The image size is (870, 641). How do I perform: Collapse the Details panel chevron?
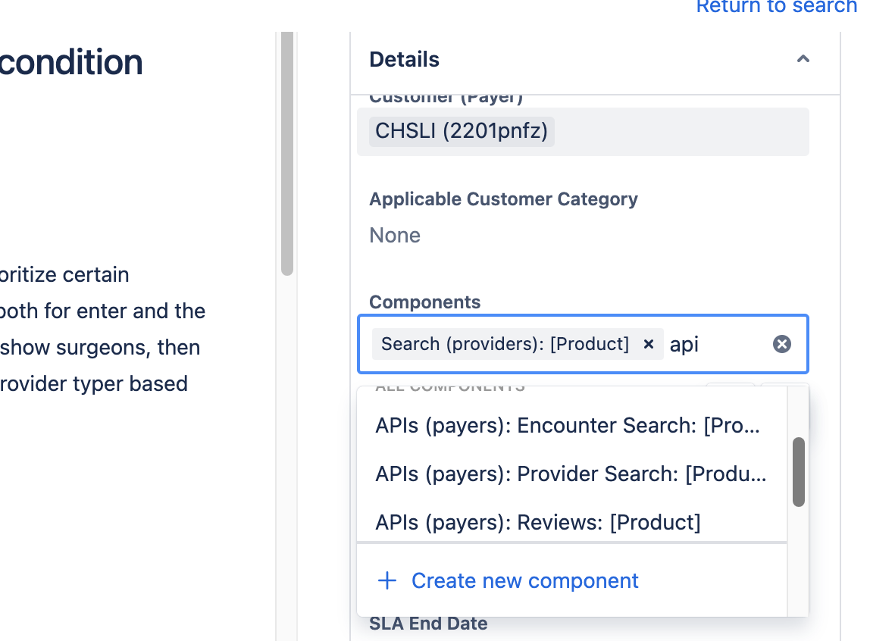coord(803,59)
